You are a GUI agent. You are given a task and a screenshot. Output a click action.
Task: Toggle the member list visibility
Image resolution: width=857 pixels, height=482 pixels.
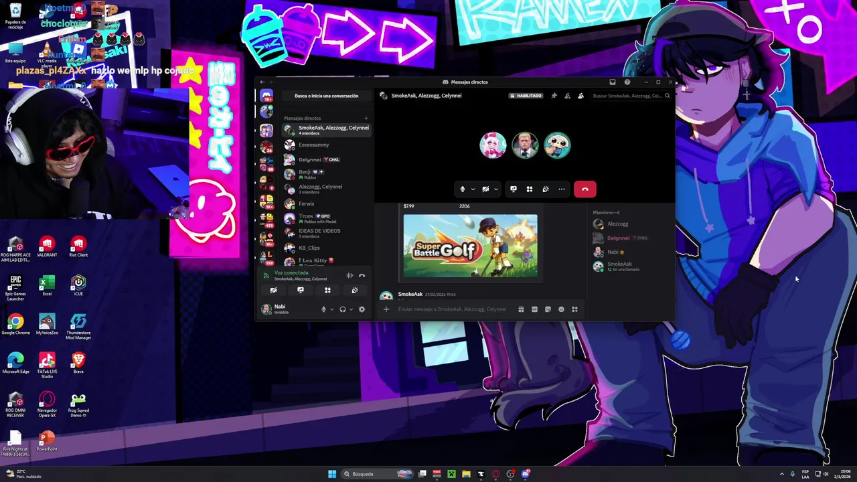tap(580, 96)
